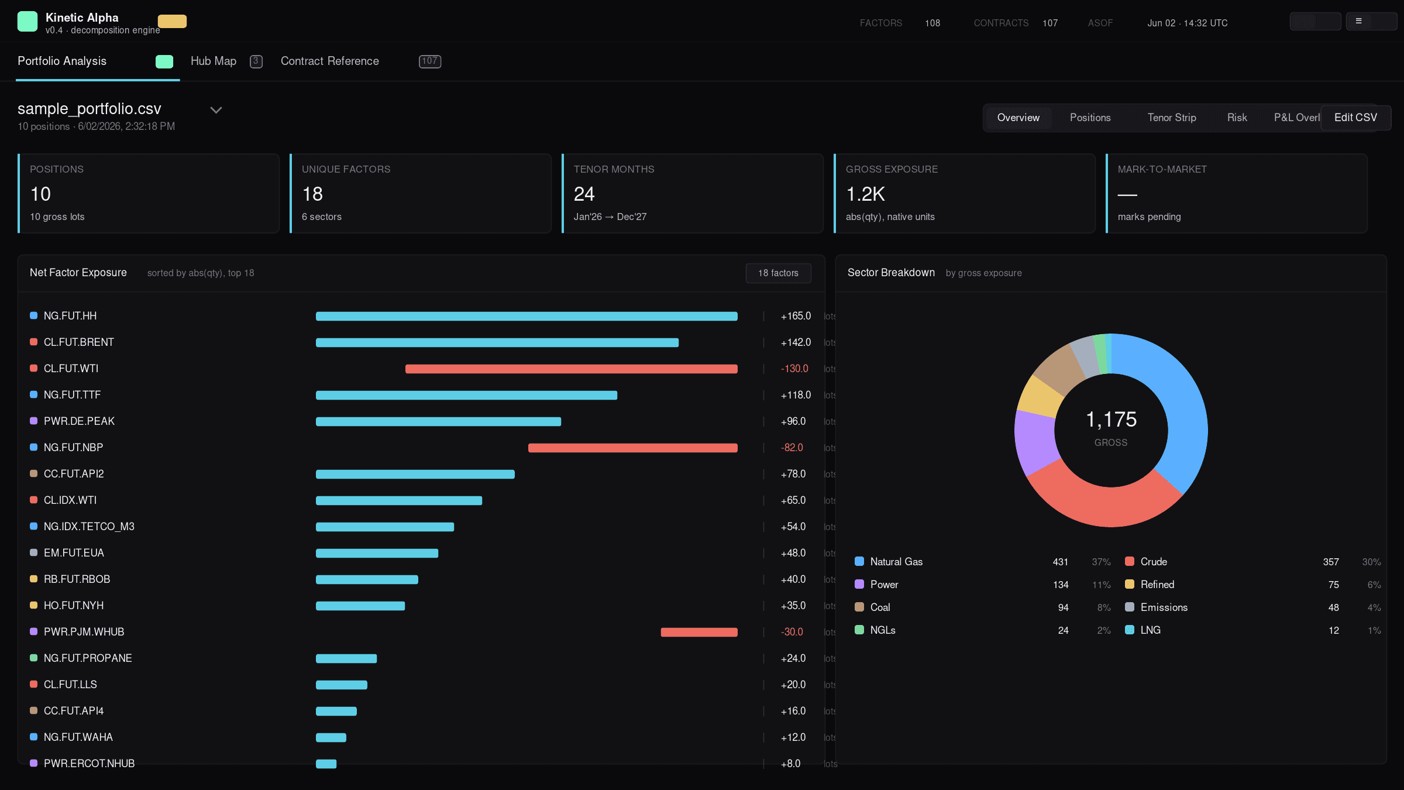Select the CC.FUT.API2 factor label
The image size is (1404, 790).
click(x=74, y=474)
